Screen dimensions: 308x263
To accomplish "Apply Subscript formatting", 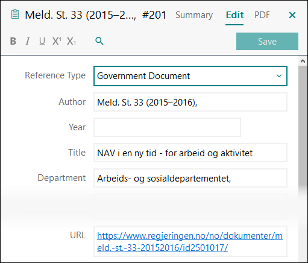I will [71, 41].
